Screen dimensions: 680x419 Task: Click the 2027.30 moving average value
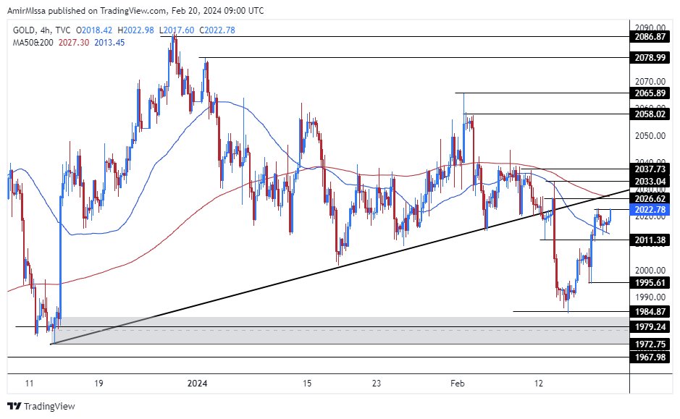(74, 43)
